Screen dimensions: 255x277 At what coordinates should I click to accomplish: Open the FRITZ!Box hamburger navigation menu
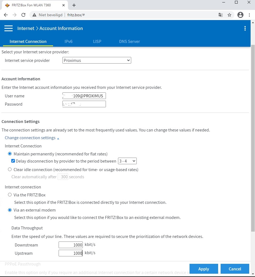[9, 28]
